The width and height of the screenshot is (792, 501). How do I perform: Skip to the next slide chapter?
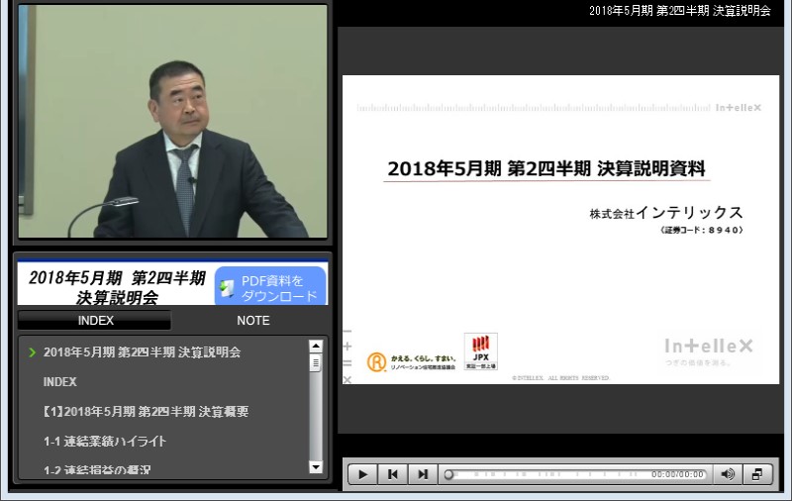coord(423,474)
